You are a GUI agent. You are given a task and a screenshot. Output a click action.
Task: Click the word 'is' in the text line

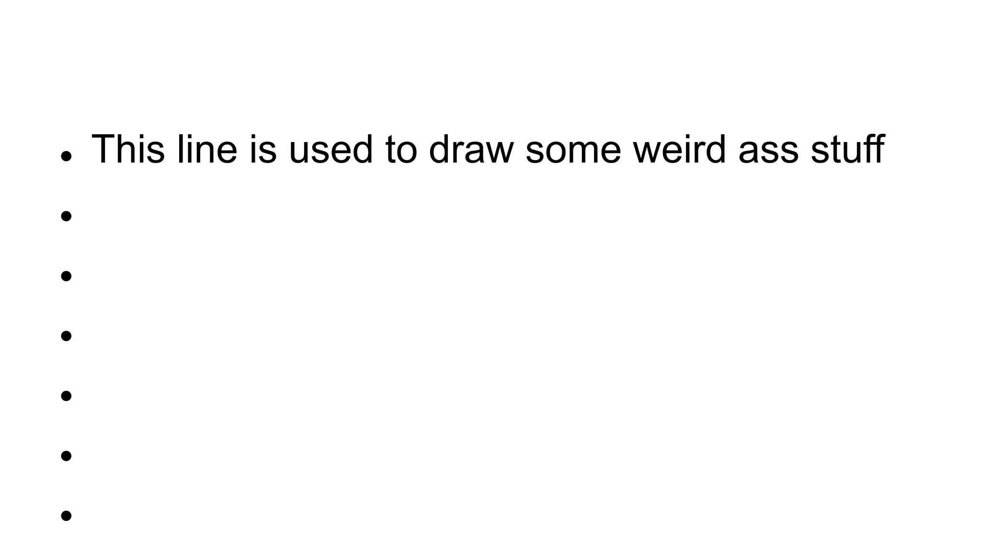(x=263, y=149)
